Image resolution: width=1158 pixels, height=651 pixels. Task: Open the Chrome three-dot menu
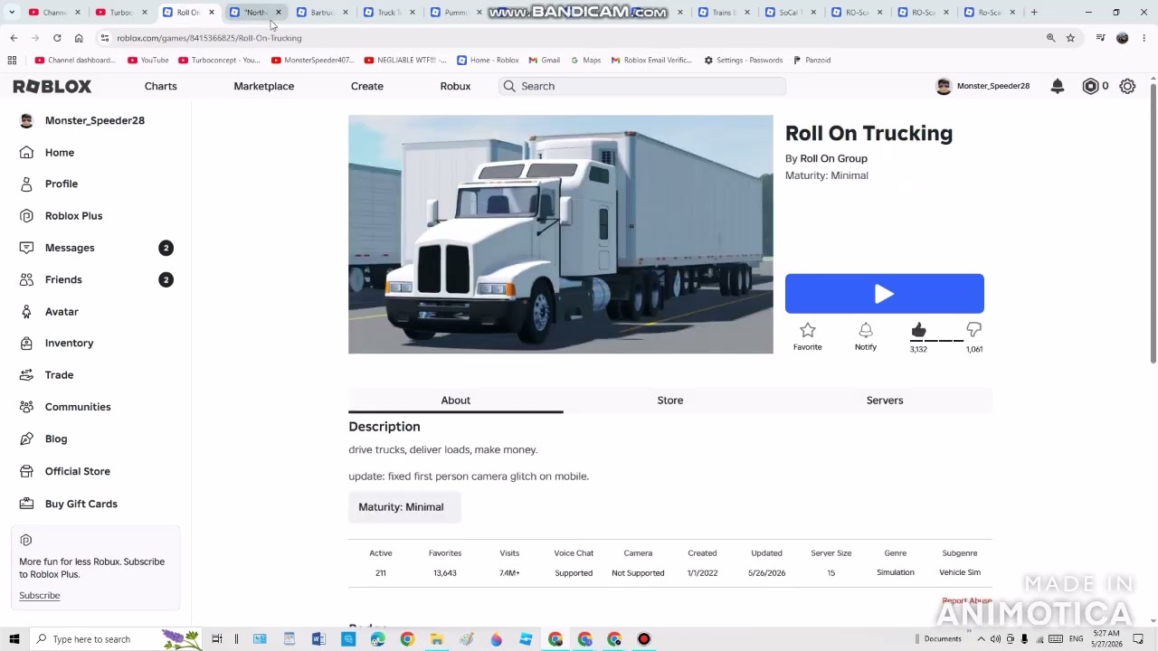[1144, 38]
